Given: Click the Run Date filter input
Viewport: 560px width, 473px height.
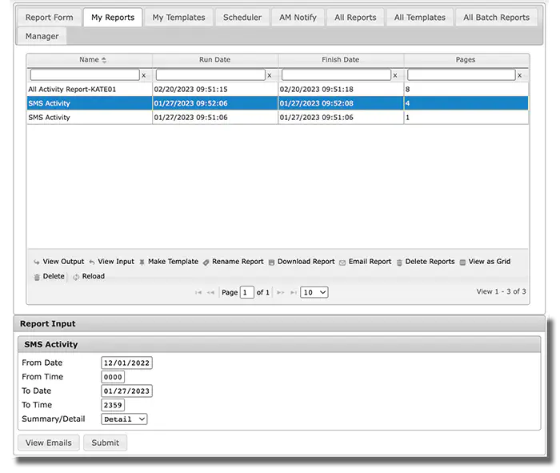Looking at the screenshot, I should pyautogui.click(x=210, y=75).
